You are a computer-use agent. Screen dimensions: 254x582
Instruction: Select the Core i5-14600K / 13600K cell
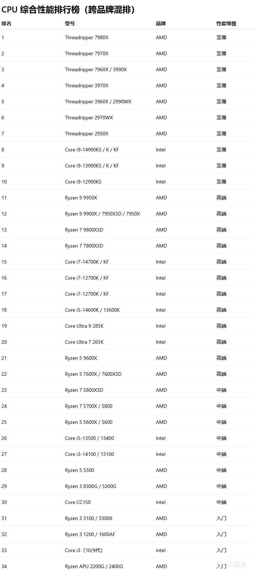[92, 310]
